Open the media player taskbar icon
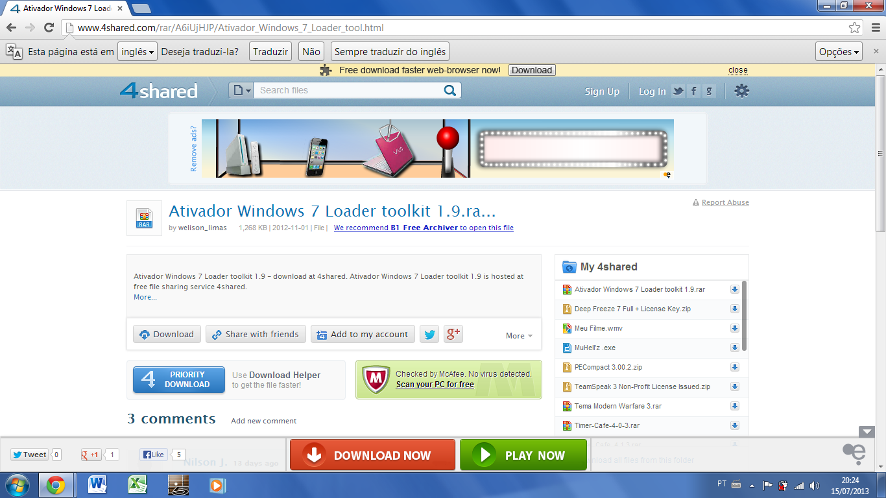 217,485
